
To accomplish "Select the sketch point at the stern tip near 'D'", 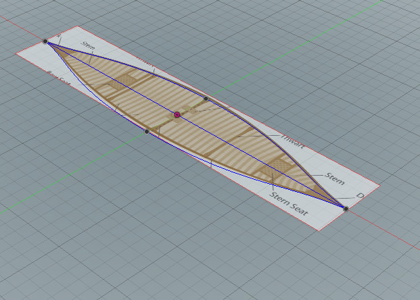I will coord(346,209).
